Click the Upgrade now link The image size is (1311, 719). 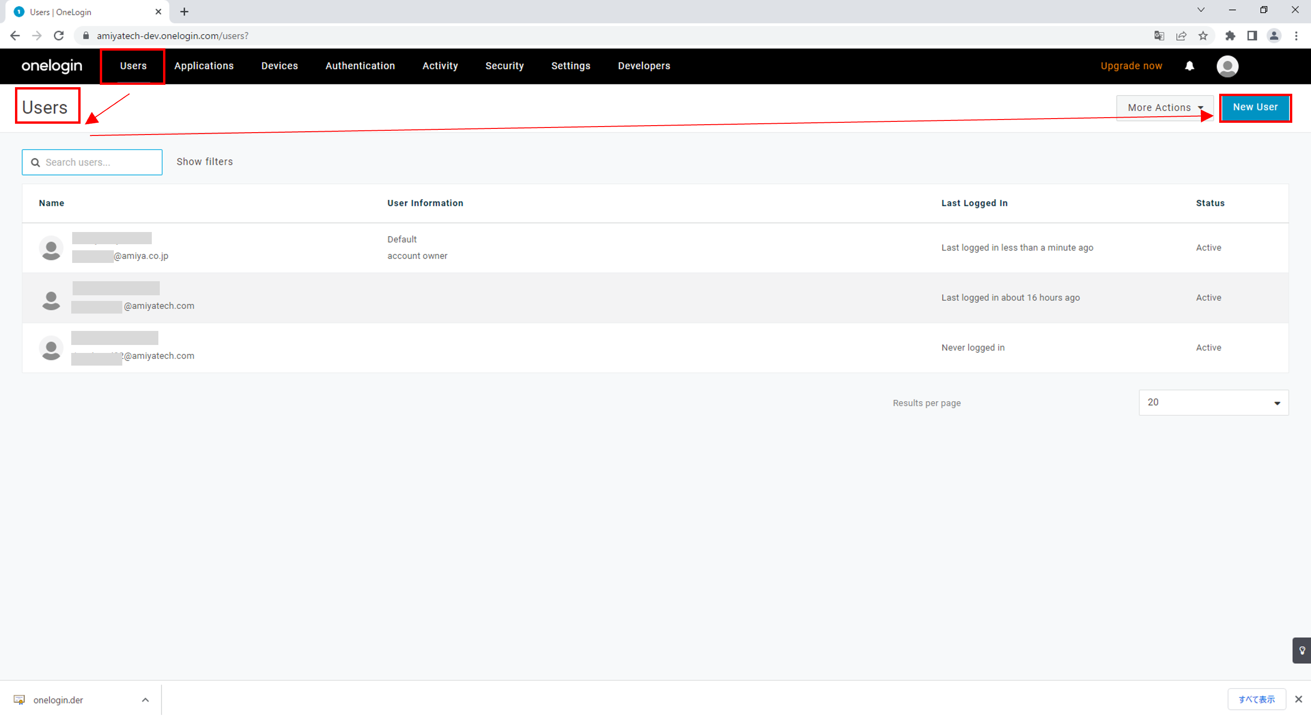(x=1132, y=66)
